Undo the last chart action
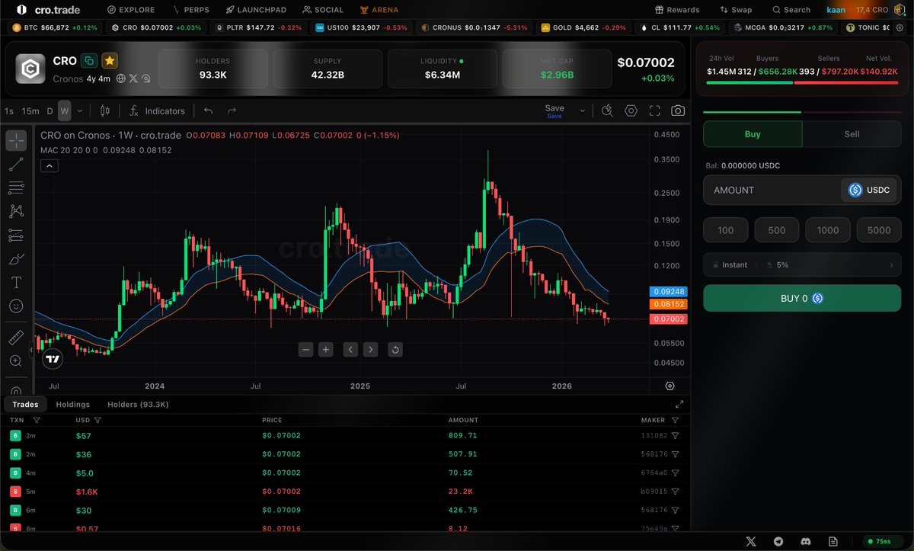The width and height of the screenshot is (914, 551). pyautogui.click(x=208, y=111)
